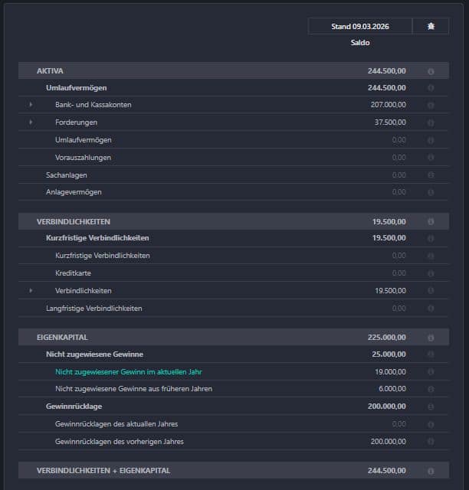Click round icon on VERBINDLICHKEITEN + EIGENKAPITAL row

[x=431, y=471]
